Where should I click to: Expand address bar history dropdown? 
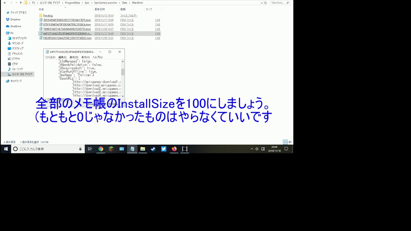click(262, 3)
